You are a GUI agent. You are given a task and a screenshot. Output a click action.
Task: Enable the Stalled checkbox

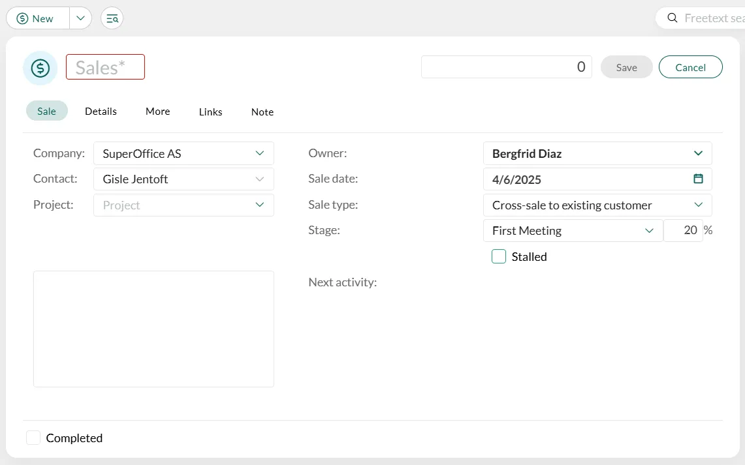tap(499, 256)
